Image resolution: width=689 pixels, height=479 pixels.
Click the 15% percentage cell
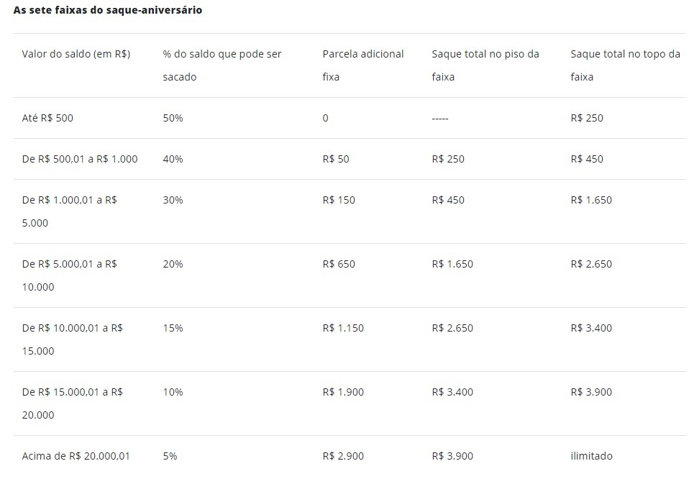pyautogui.click(x=173, y=328)
